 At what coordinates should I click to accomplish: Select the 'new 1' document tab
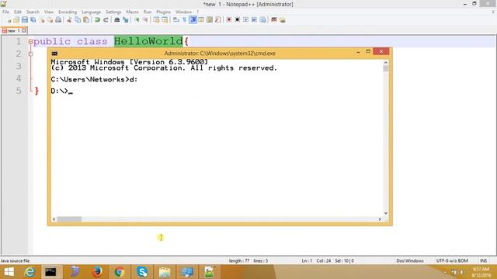[x=14, y=31]
